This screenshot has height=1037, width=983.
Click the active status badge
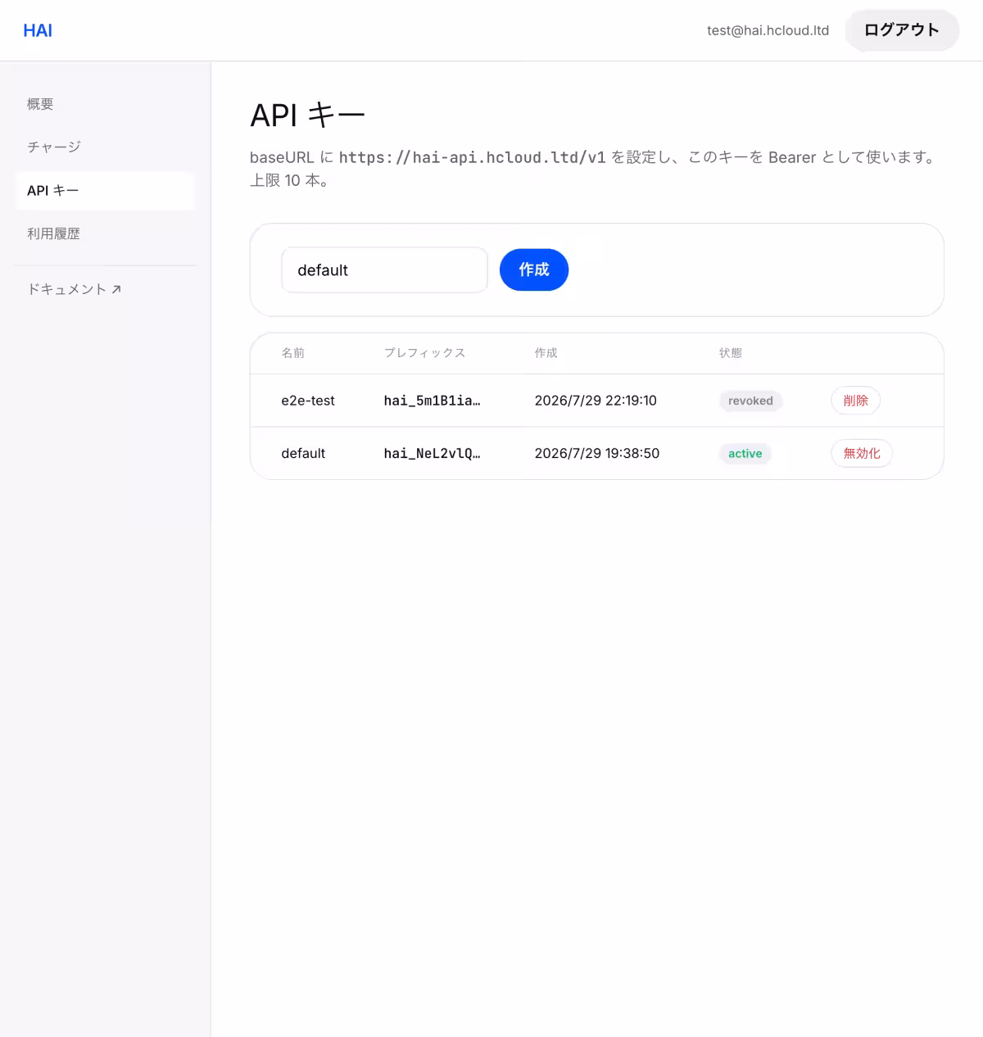[x=745, y=454]
